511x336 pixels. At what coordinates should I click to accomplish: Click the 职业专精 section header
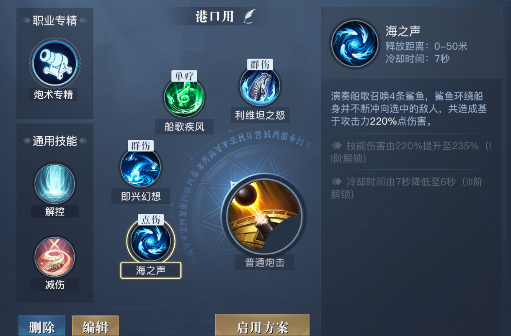[55, 21]
